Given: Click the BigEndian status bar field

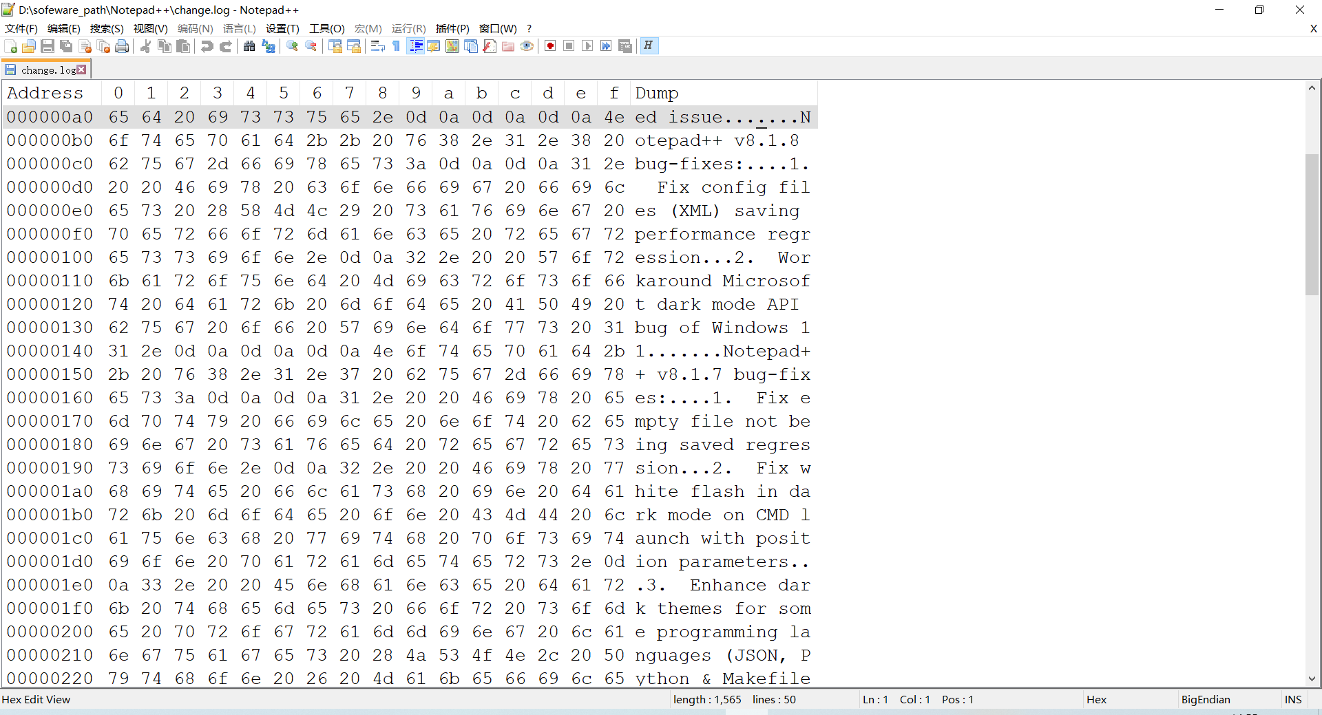Looking at the screenshot, I should click(x=1206, y=699).
